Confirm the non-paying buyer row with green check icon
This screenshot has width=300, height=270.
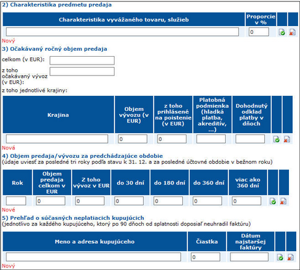click(280, 257)
